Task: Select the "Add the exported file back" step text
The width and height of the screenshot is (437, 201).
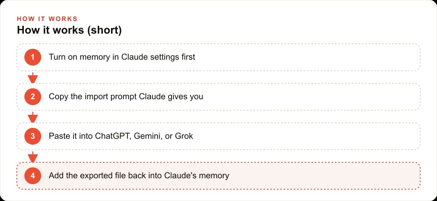Action: (139, 176)
